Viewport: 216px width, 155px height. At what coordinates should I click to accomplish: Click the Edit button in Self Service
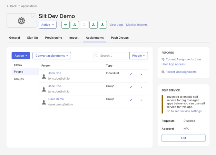pos(183,138)
